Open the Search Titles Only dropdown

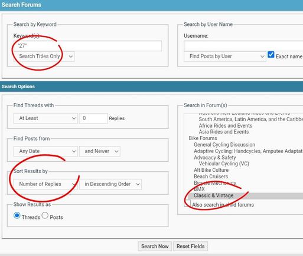coord(44,56)
